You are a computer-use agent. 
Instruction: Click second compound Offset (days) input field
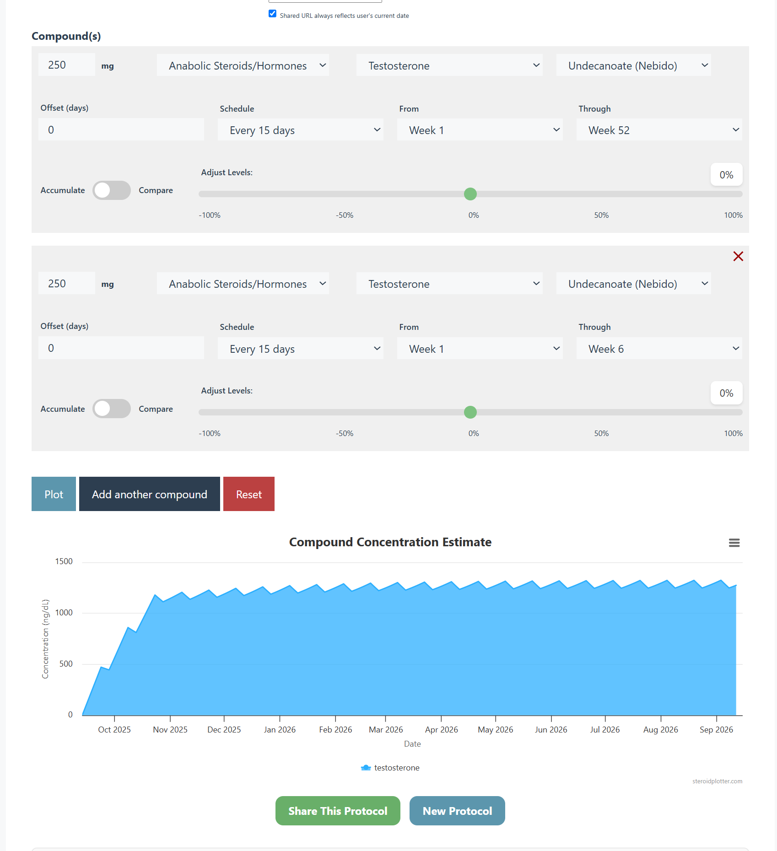[x=121, y=348]
